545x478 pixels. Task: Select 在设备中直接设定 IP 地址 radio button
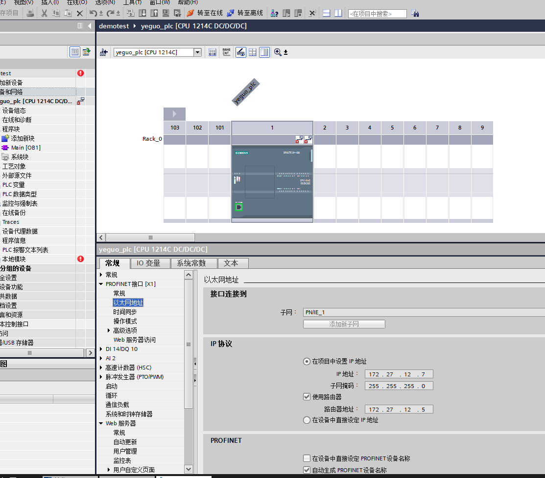[307, 420]
